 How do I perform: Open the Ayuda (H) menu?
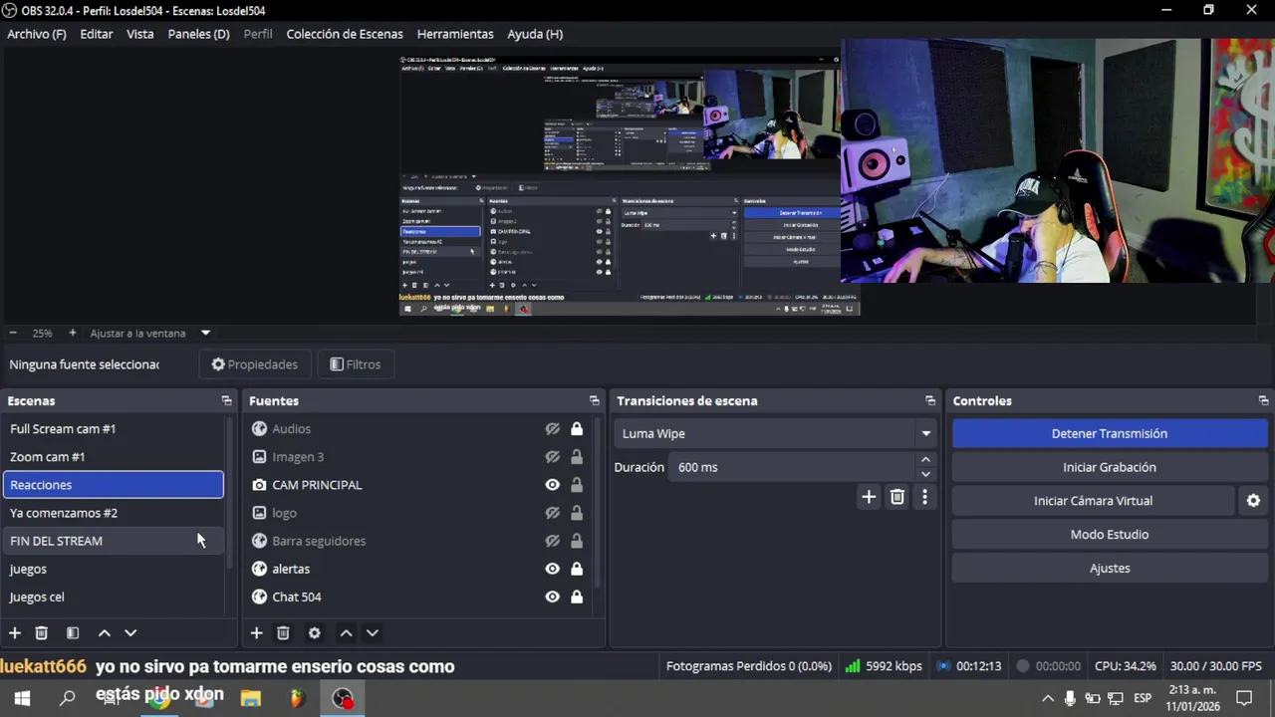pyautogui.click(x=535, y=34)
